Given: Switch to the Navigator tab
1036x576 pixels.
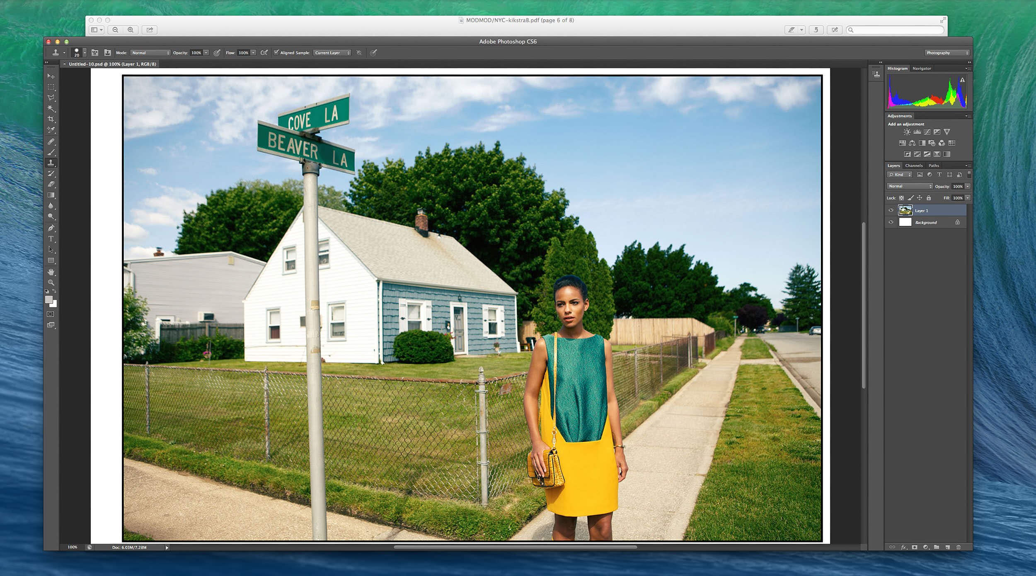Looking at the screenshot, I should (x=922, y=68).
